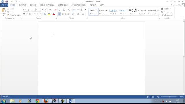The height and width of the screenshot is (104, 185).
Task: Open Portapapeles dialog launcher
Action: [21, 18]
